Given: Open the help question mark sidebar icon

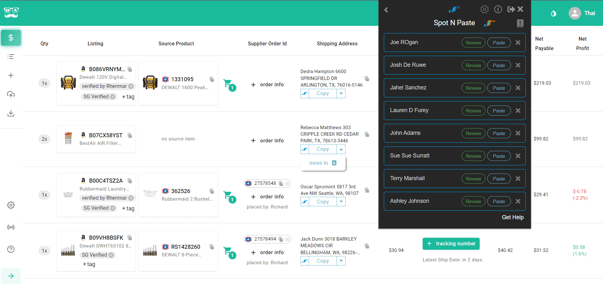Looking at the screenshot, I should [x=11, y=249].
